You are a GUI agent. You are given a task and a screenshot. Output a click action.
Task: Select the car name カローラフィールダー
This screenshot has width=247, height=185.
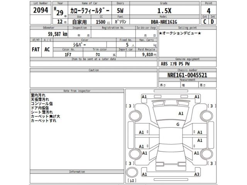[90, 11]
